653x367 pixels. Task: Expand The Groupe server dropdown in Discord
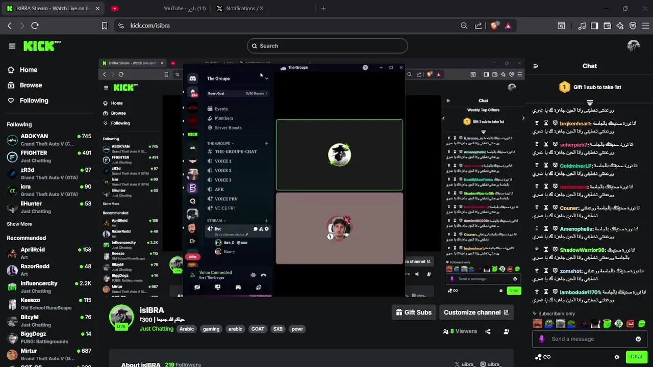[266, 78]
